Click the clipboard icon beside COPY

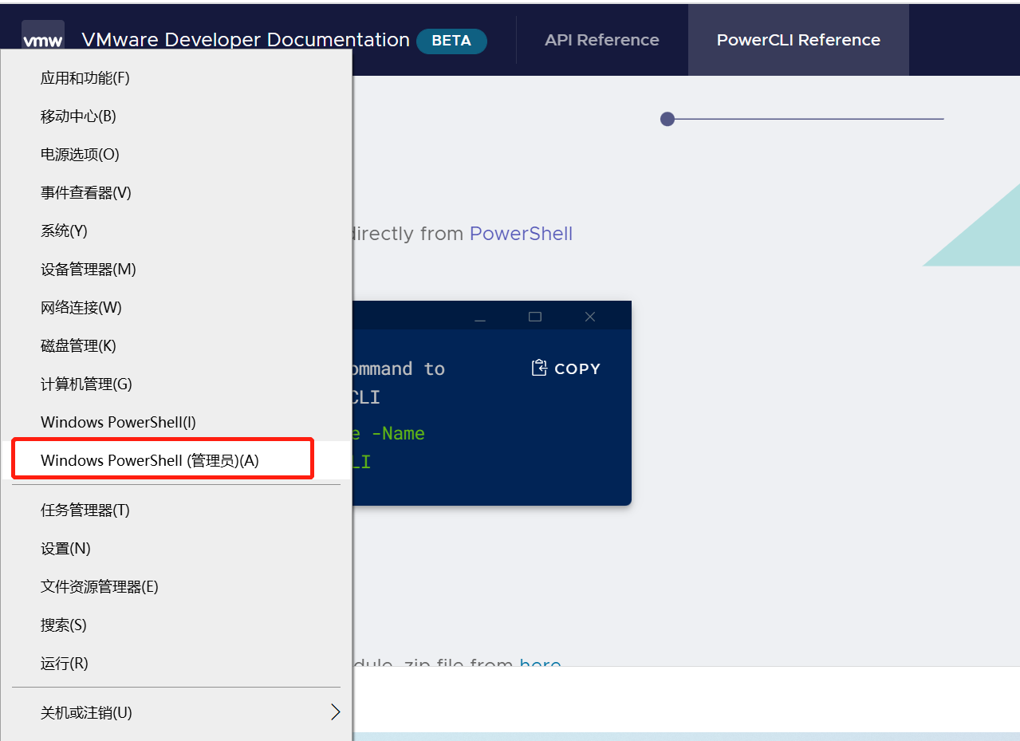(539, 368)
